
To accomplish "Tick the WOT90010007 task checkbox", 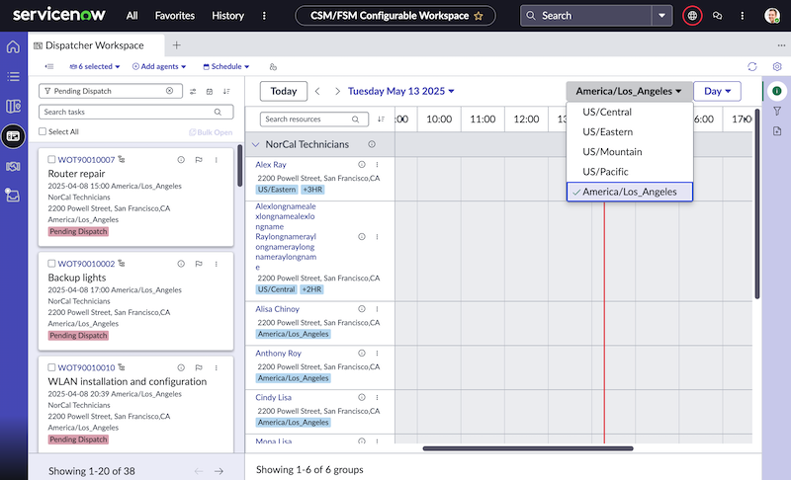I will (x=51, y=159).
